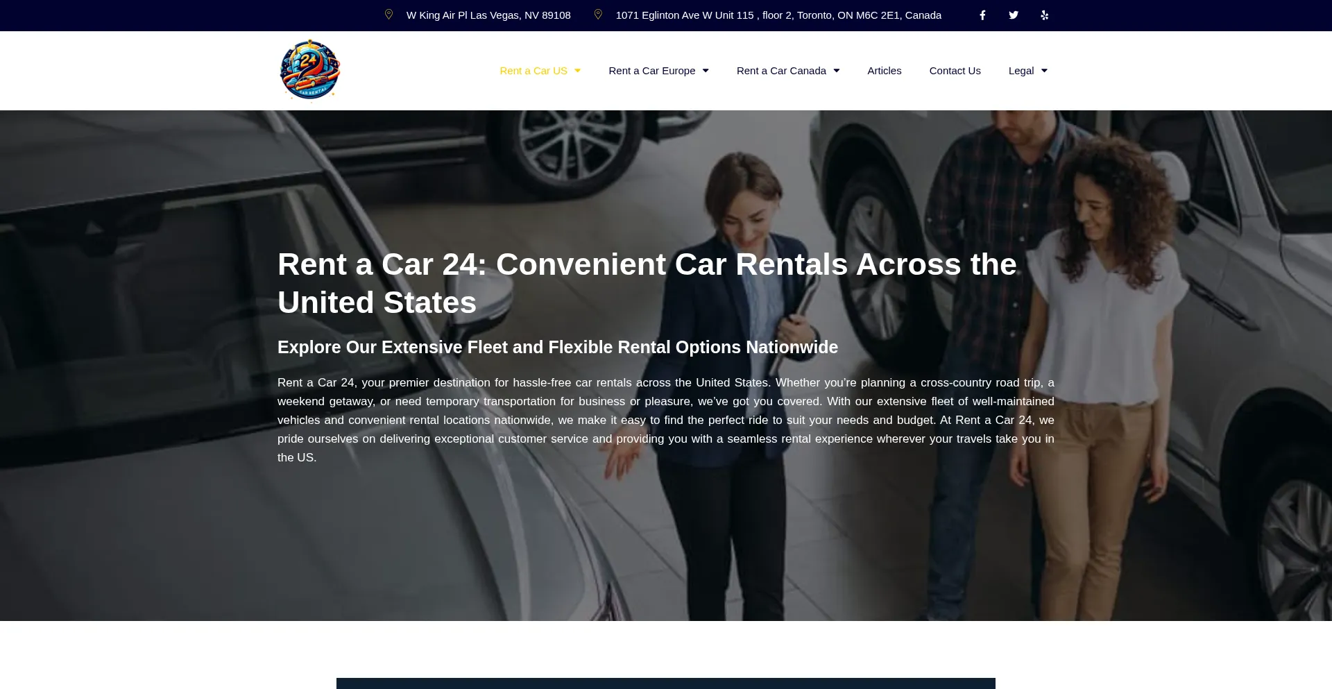Open the Twitter social icon
The width and height of the screenshot is (1332, 689).
coord(1014,15)
